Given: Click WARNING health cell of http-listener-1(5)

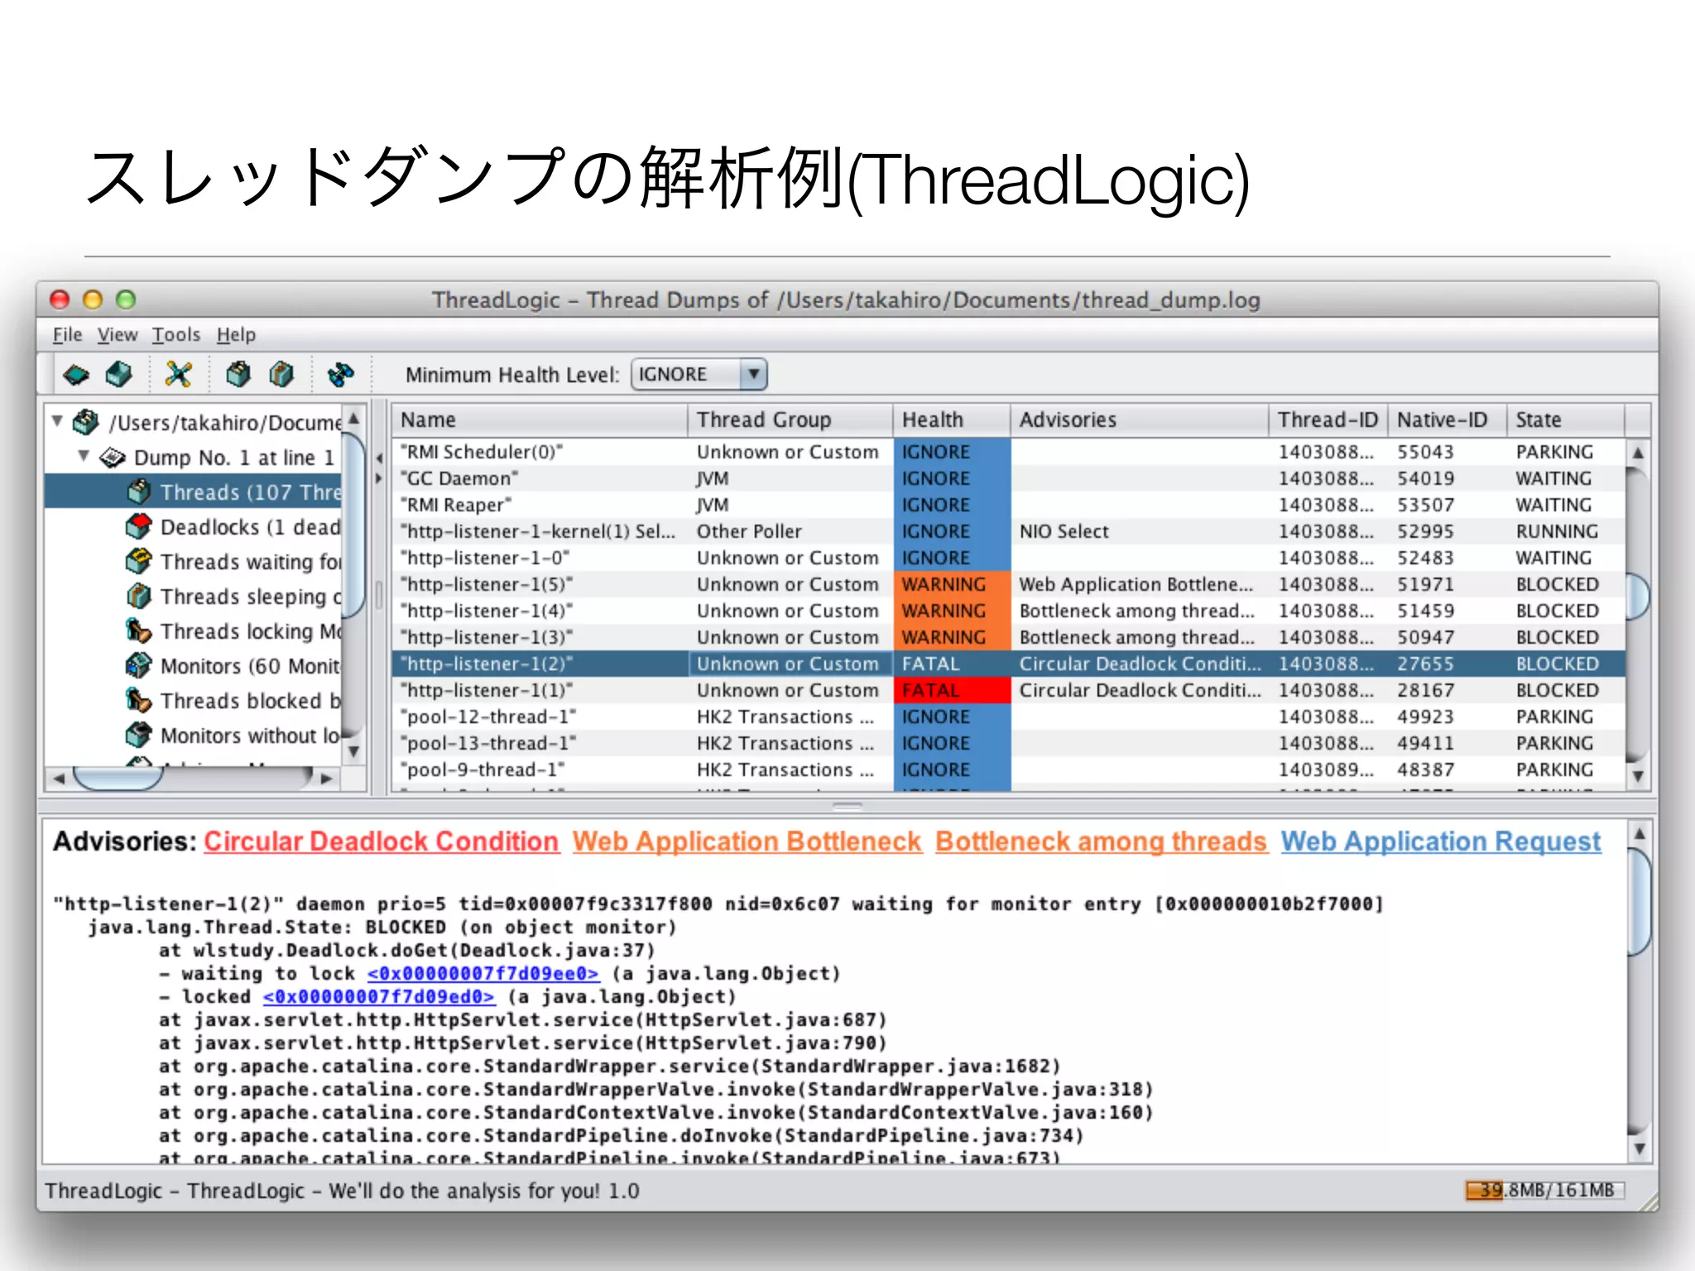Looking at the screenshot, I should (952, 584).
